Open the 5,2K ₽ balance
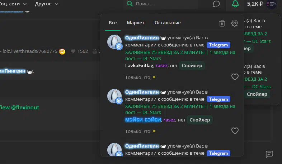 (x=255, y=4)
